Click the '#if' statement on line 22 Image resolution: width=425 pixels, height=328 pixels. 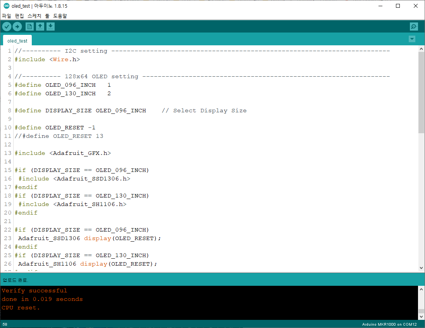82,230
